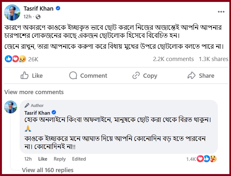Click the blue verified badge beside post author

click(58, 8)
